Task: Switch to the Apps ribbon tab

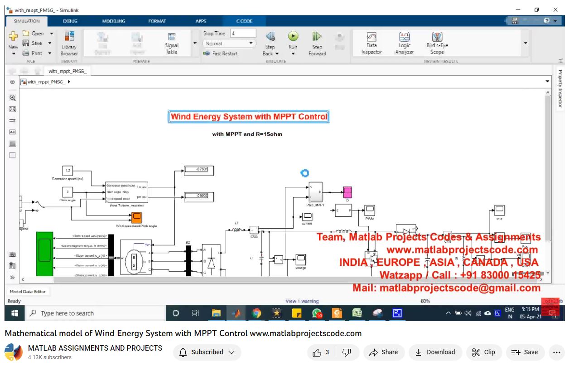Action: click(x=201, y=21)
